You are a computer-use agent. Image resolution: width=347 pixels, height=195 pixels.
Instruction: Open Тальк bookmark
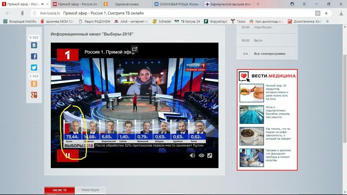[238, 21]
